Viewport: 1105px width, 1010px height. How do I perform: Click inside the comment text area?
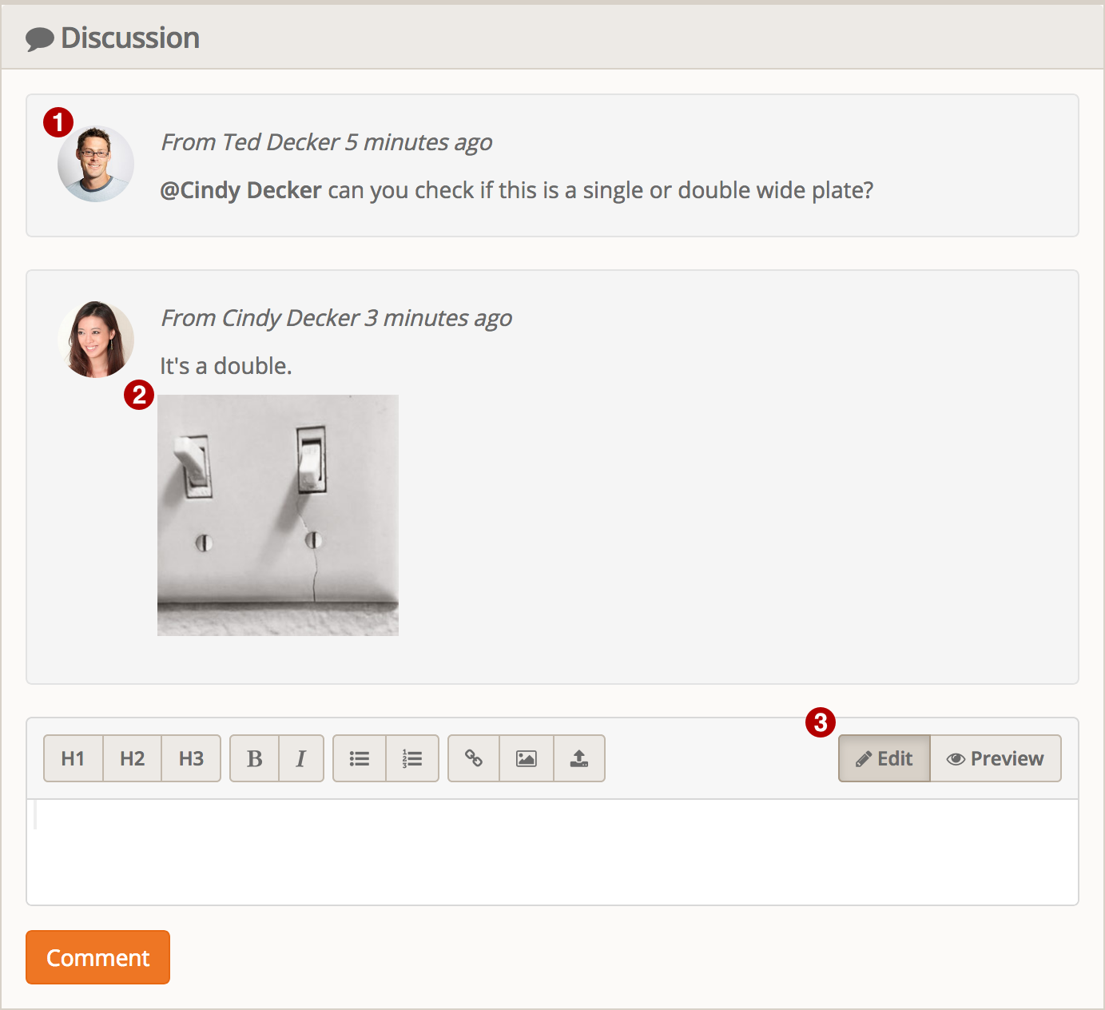click(551, 851)
